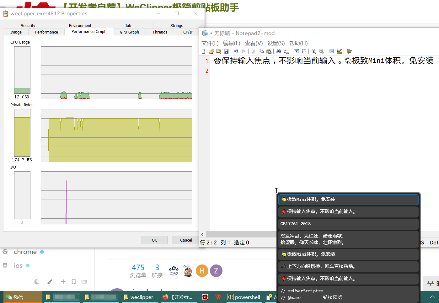
Task: Click the moon dark-mode icon on webpage
Action: point(37,282)
